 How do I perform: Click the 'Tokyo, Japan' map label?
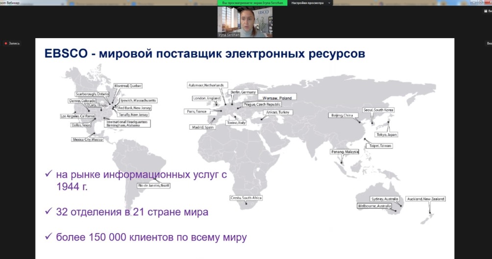(x=387, y=134)
